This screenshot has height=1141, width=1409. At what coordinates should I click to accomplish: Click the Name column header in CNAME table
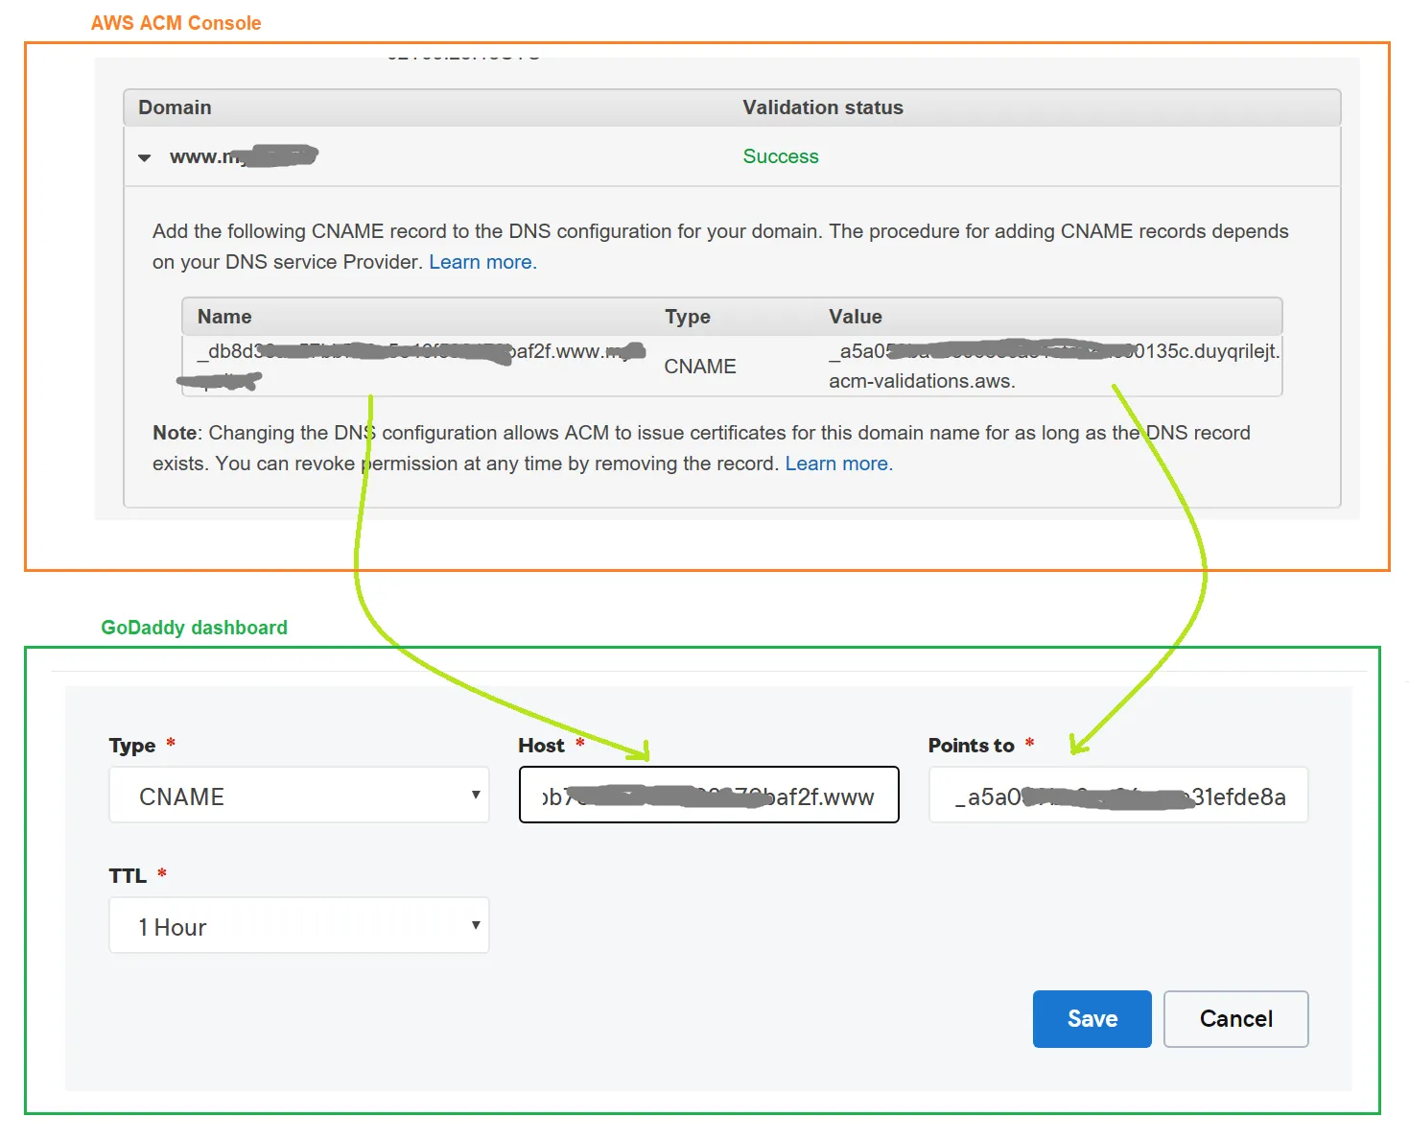pyautogui.click(x=224, y=317)
